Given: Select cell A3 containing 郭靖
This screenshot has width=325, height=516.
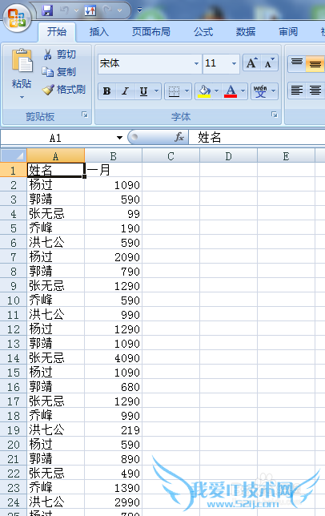Looking at the screenshot, I should [x=55, y=199].
